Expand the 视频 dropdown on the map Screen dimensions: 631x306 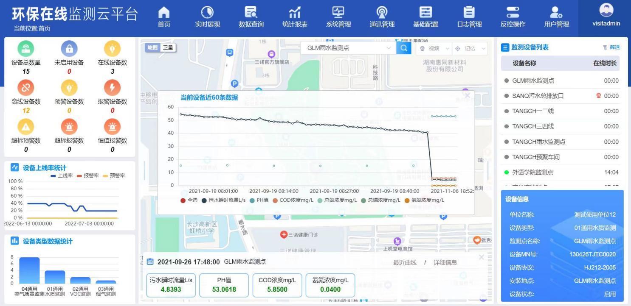click(x=435, y=48)
